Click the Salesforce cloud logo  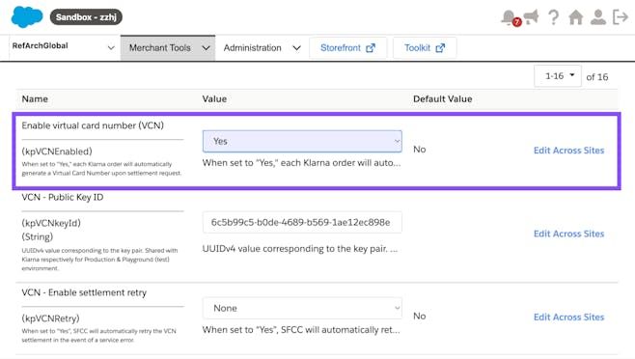(x=27, y=17)
